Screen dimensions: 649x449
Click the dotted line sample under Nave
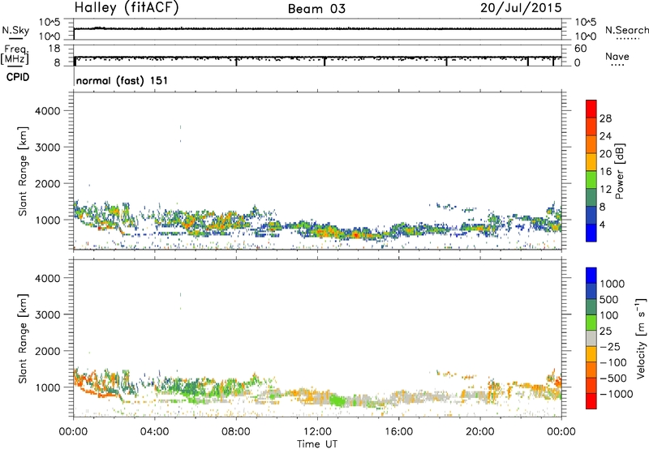(x=617, y=65)
